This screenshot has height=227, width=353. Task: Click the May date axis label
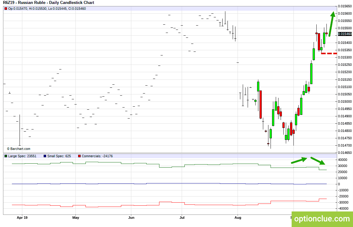(x=76, y=218)
